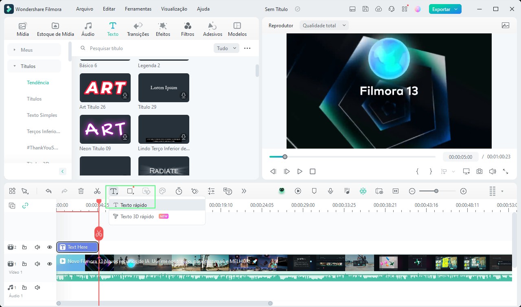
Task: Mute the Text Here track speaker
Action: [x=37, y=247]
